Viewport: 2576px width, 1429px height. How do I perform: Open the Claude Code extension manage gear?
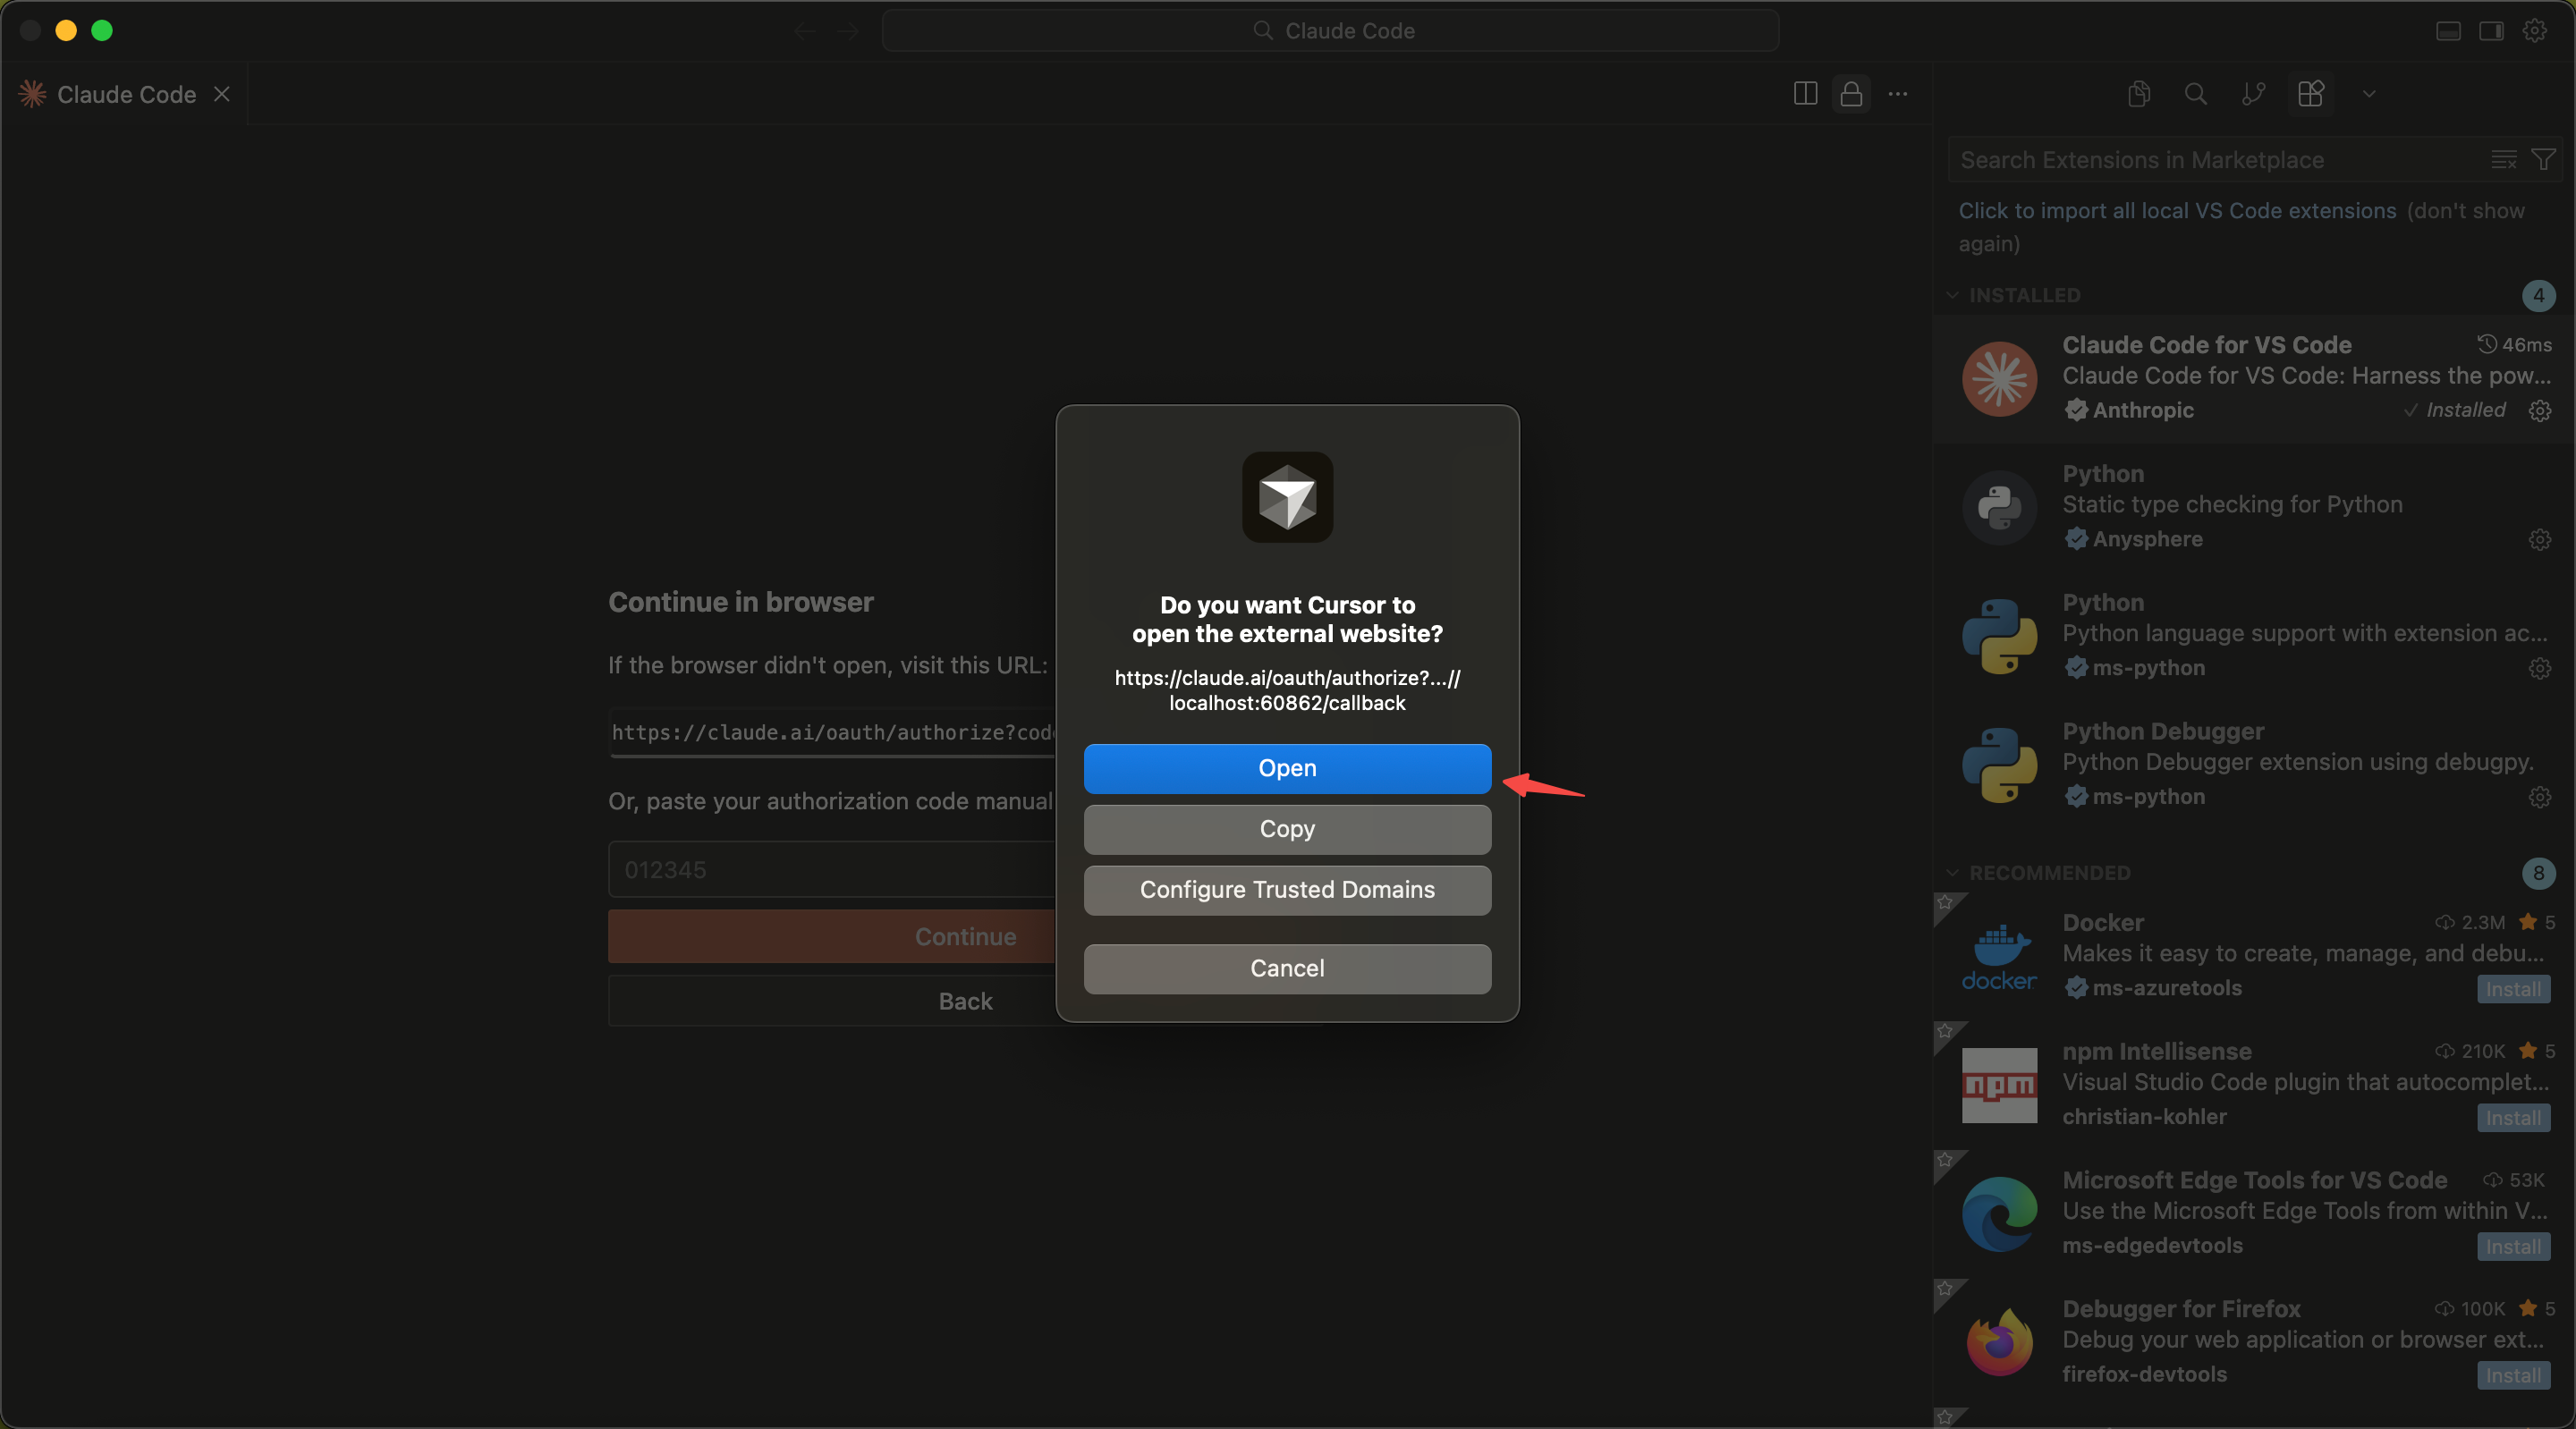(x=2539, y=410)
